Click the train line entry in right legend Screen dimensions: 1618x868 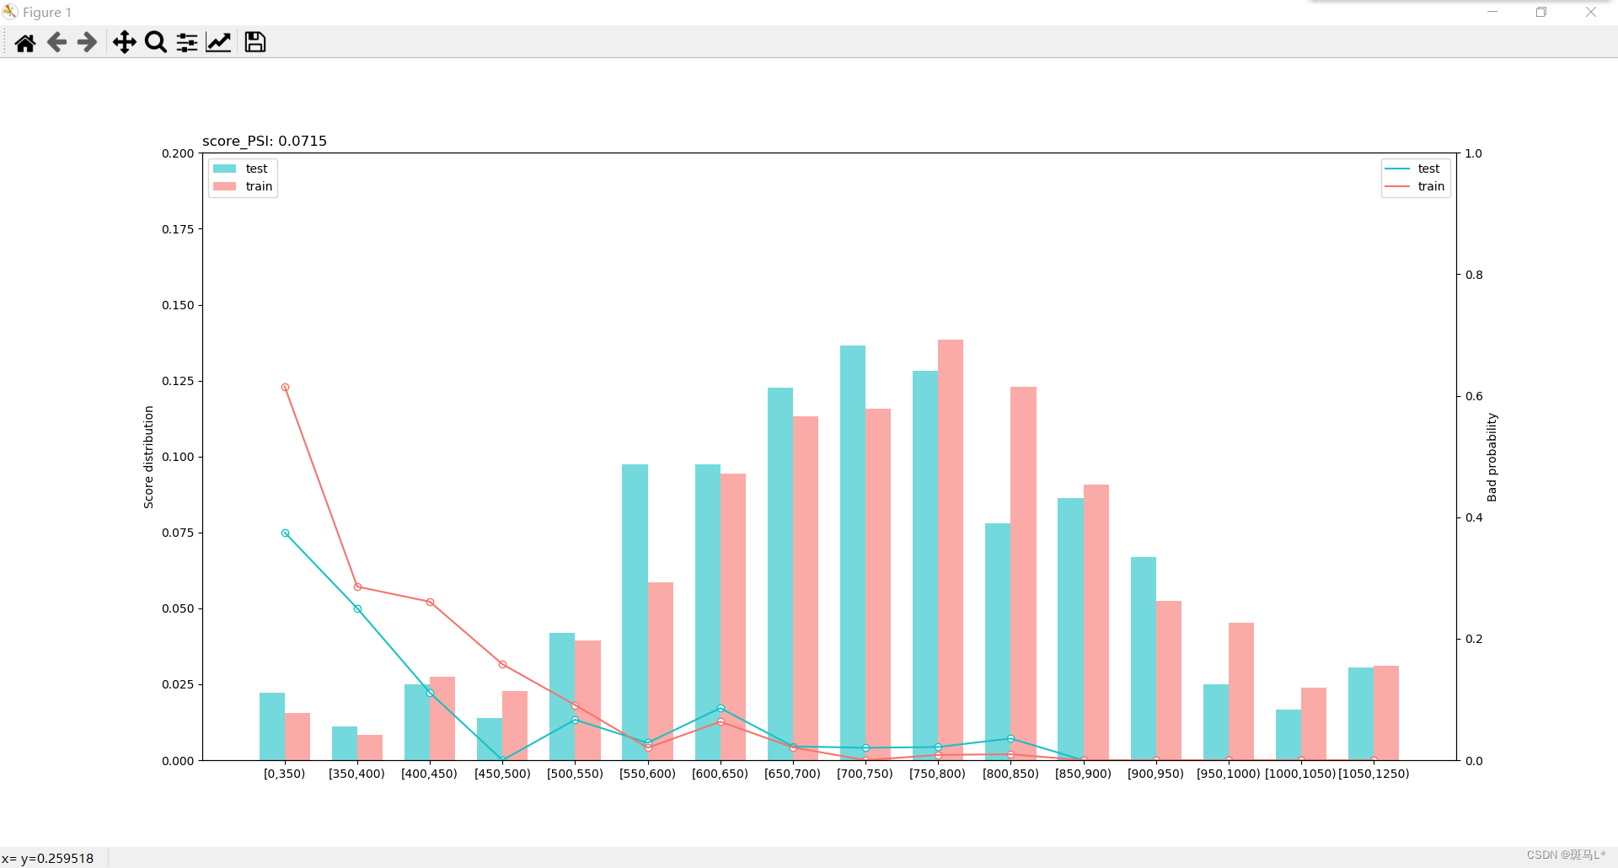tap(1417, 186)
